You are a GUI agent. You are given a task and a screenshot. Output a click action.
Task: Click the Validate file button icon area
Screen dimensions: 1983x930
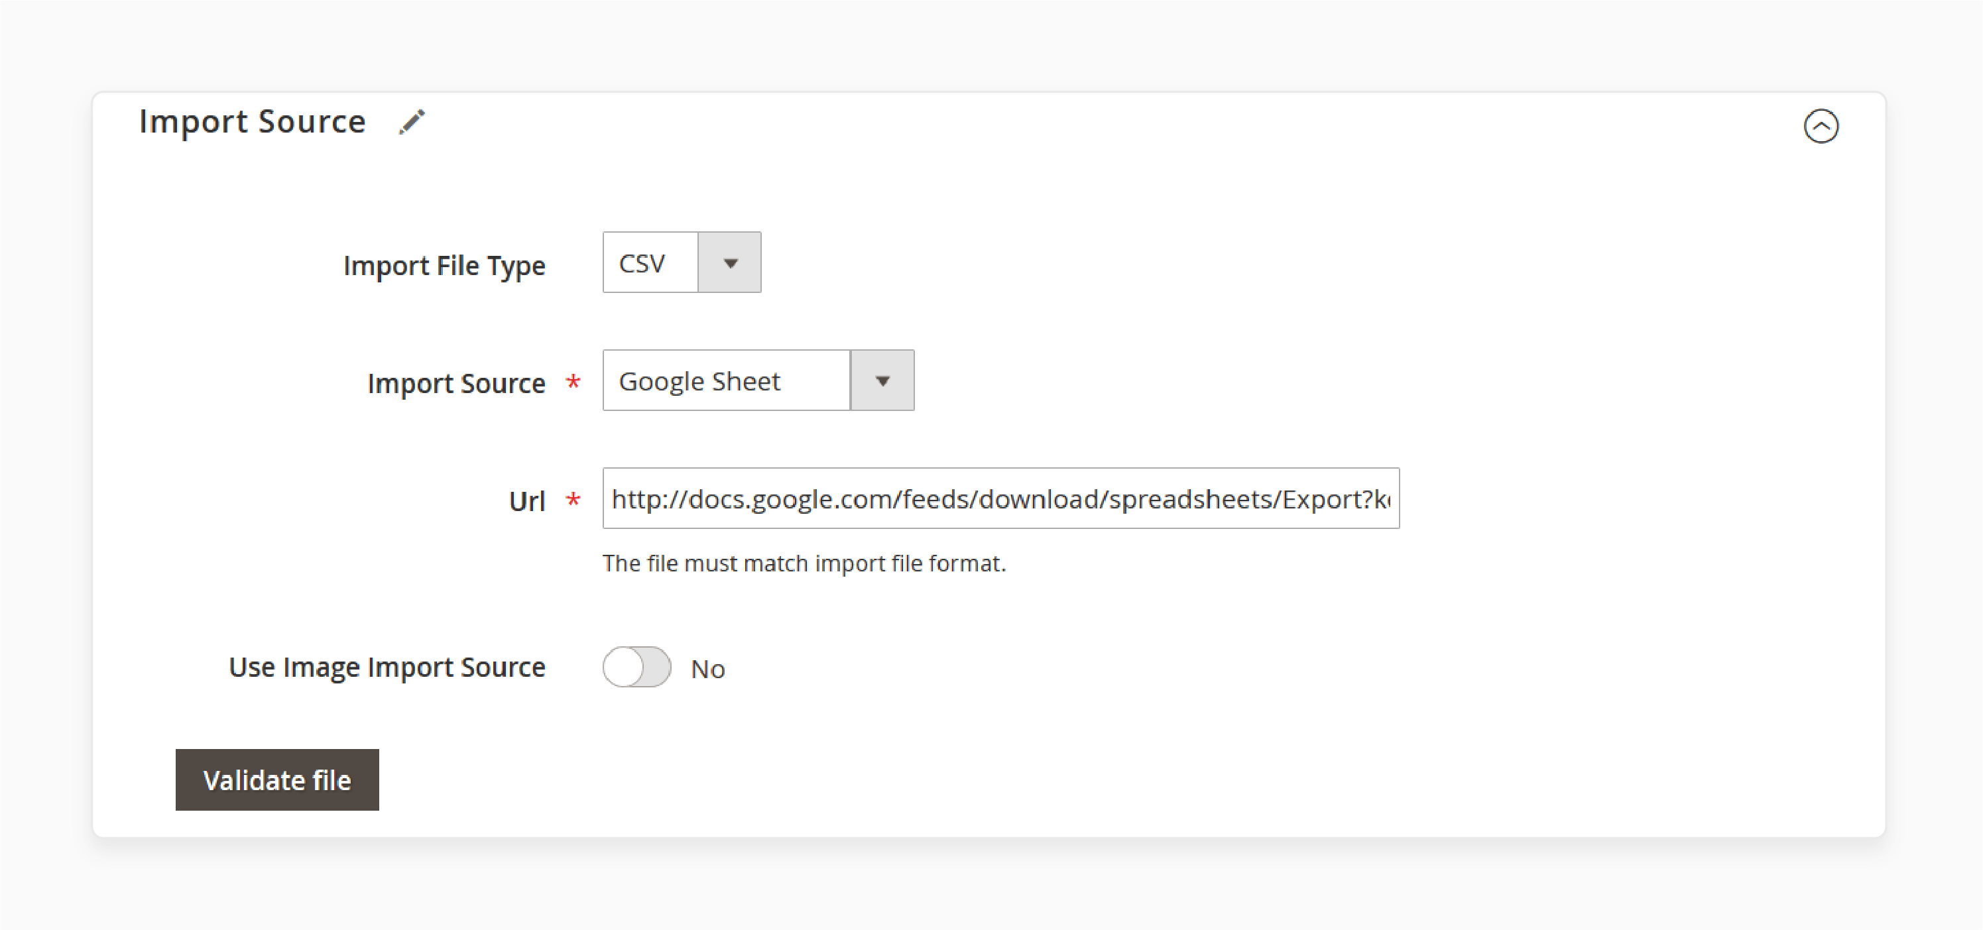pos(278,780)
